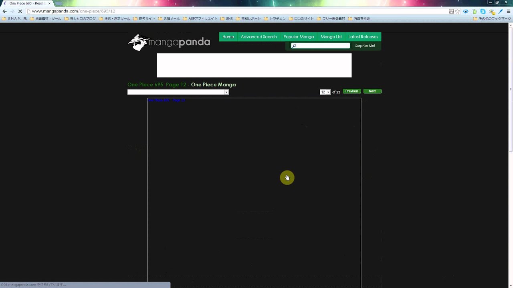Open その他のブックマーク folder
Image resolution: width=513 pixels, height=288 pixels.
pos(492,18)
